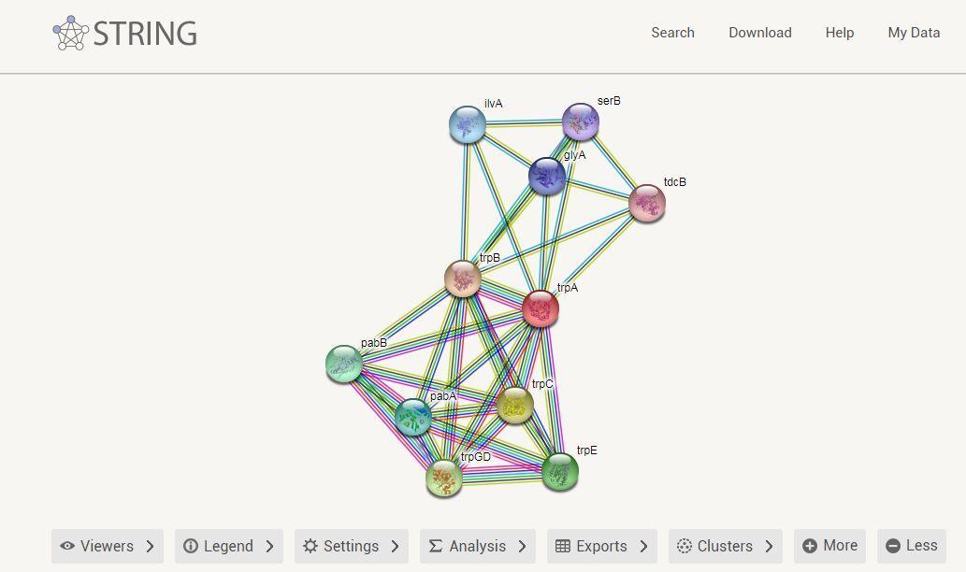Viewport: 966px width, 572px height.
Task: Click the trpA protein node
Action: tap(541, 308)
